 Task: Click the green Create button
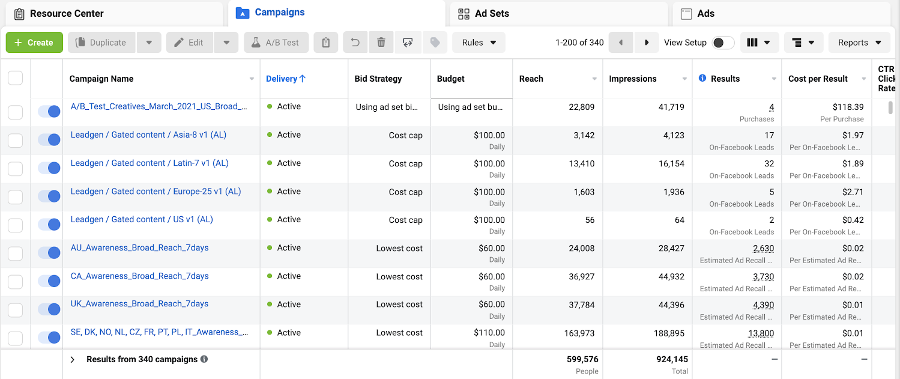[34, 42]
